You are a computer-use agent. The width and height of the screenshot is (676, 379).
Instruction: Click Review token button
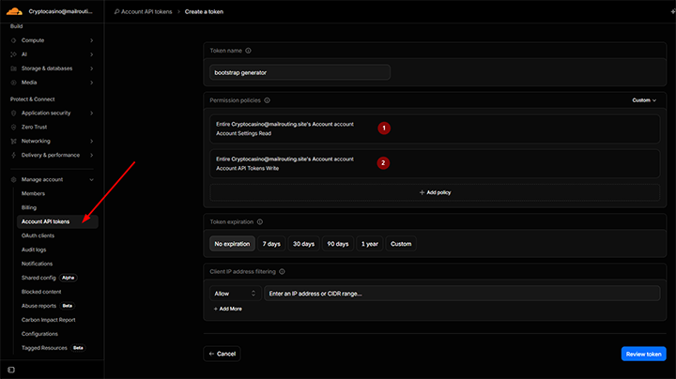(x=644, y=354)
